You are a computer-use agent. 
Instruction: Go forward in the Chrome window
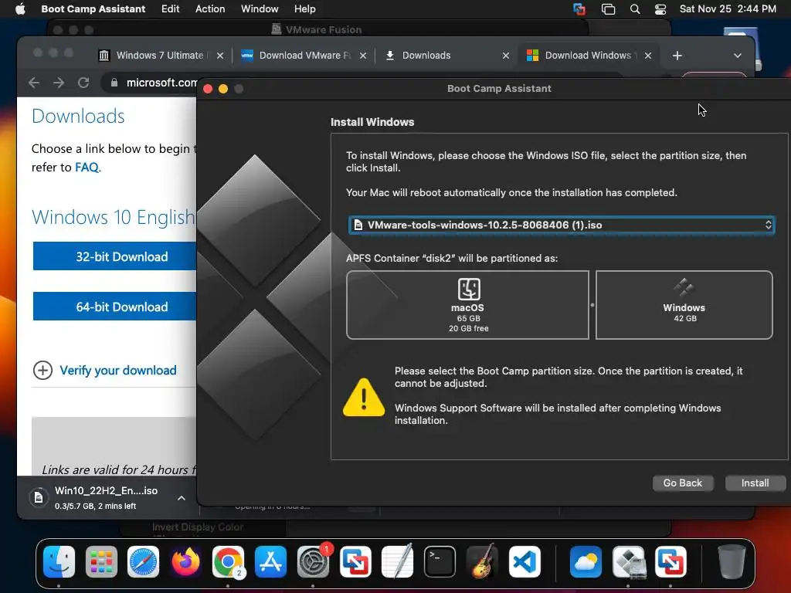[x=59, y=83]
